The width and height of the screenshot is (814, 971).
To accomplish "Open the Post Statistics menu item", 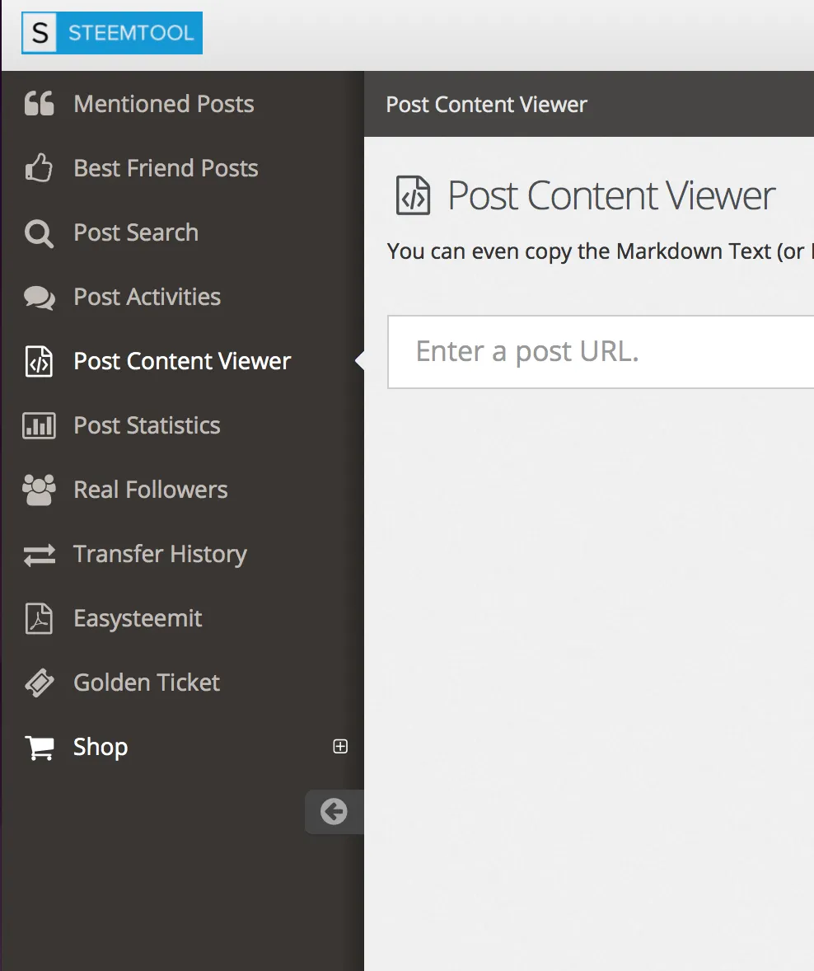I will click(x=147, y=425).
